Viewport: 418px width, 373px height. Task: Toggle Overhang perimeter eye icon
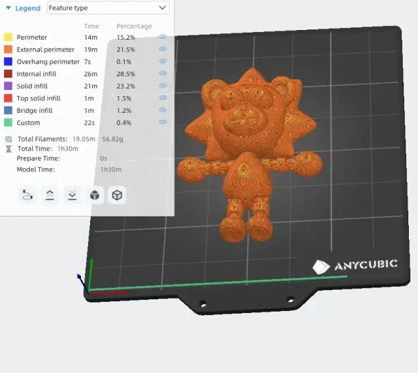[x=163, y=61]
